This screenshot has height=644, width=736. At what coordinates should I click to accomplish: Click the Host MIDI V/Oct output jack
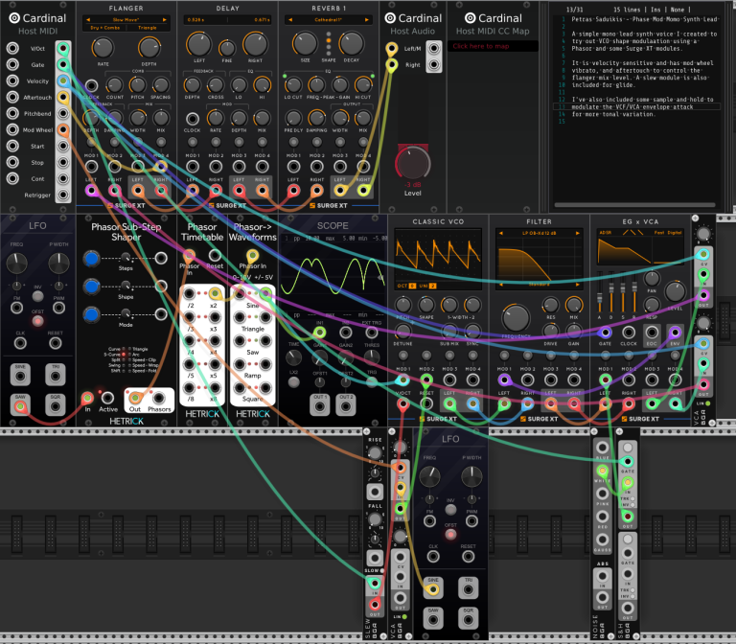click(63, 48)
